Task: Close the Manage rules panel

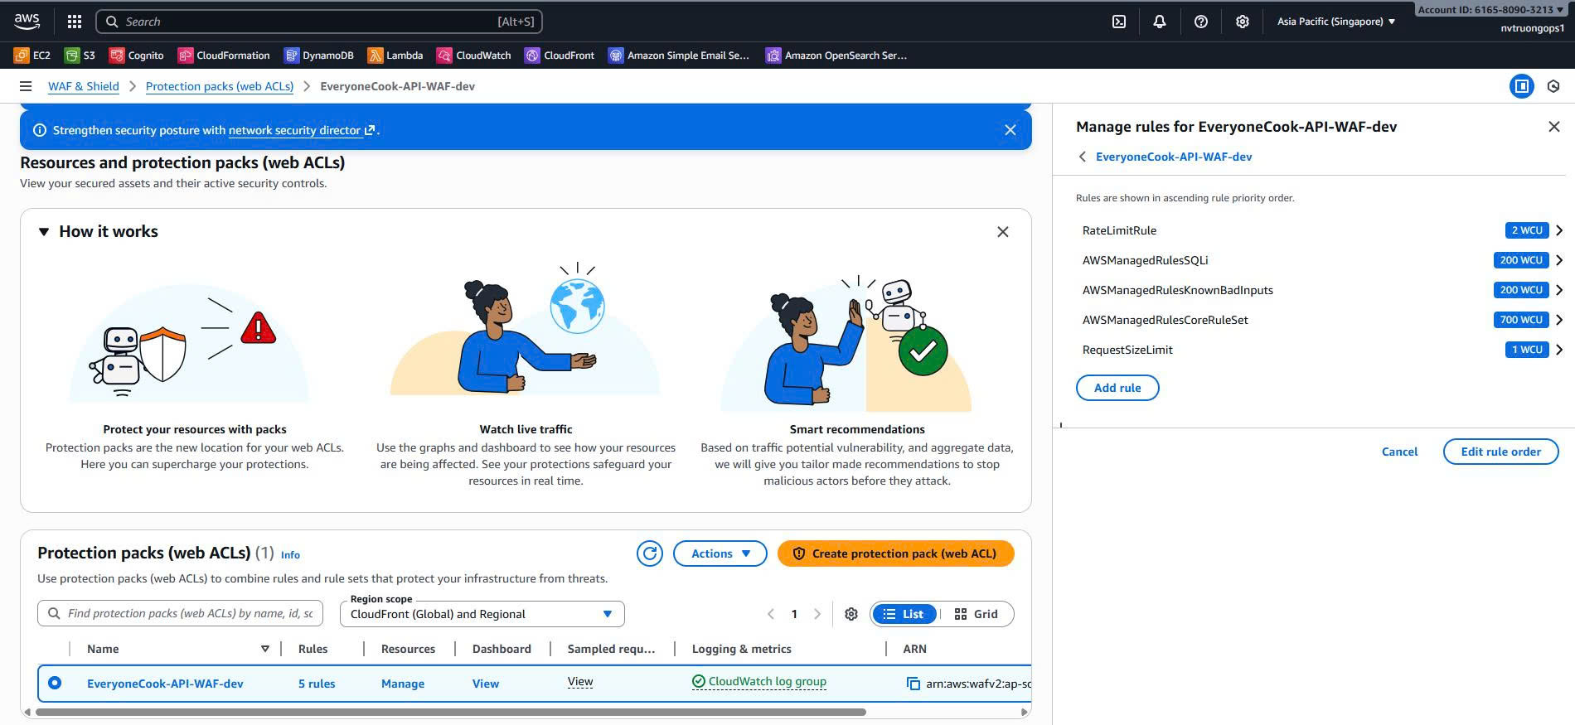Action: pyautogui.click(x=1553, y=127)
